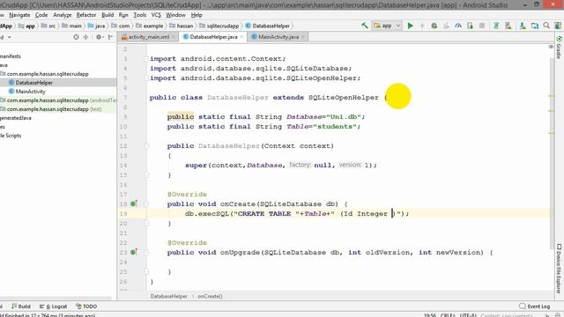This screenshot has height=317, width=564.
Task: Open the Run menu
Action: [x=123, y=15]
